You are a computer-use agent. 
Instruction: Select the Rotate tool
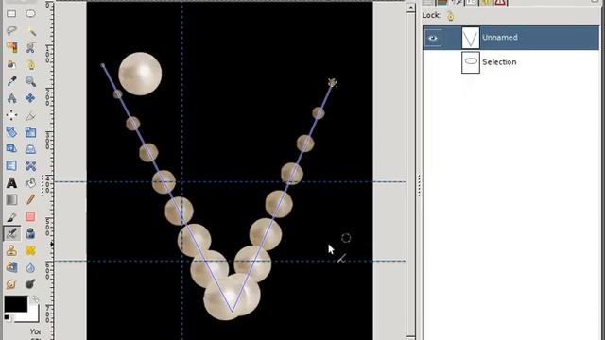(11, 132)
